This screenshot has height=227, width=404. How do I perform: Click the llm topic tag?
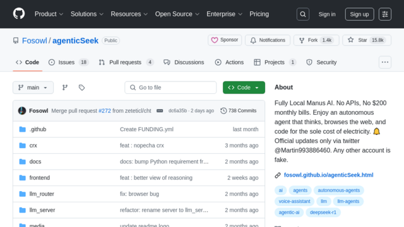pos(324,201)
